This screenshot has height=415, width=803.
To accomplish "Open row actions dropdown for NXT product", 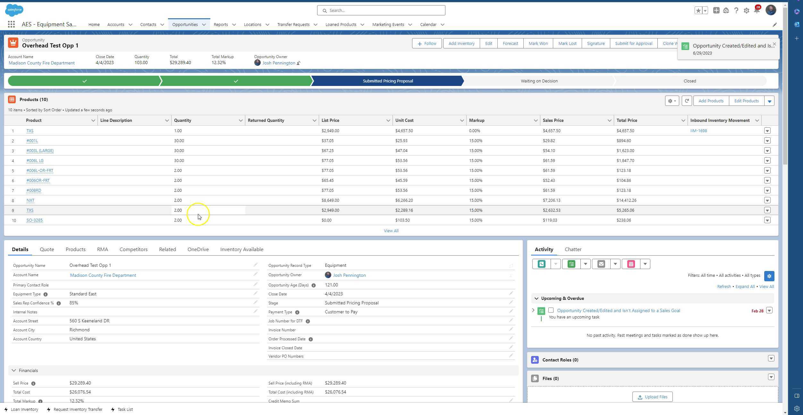I will (x=767, y=200).
